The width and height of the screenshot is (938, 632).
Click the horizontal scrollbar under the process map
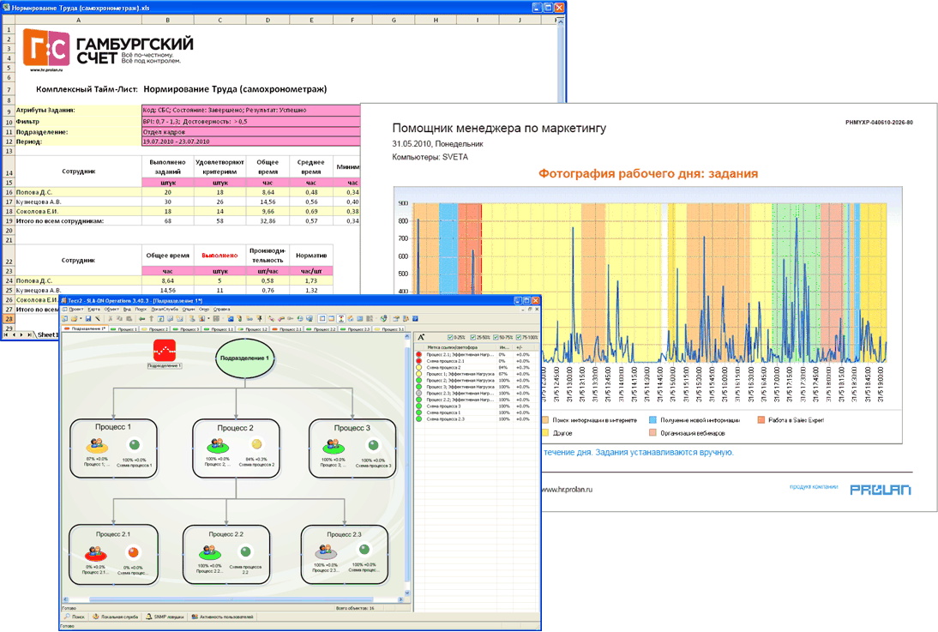coord(231,599)
